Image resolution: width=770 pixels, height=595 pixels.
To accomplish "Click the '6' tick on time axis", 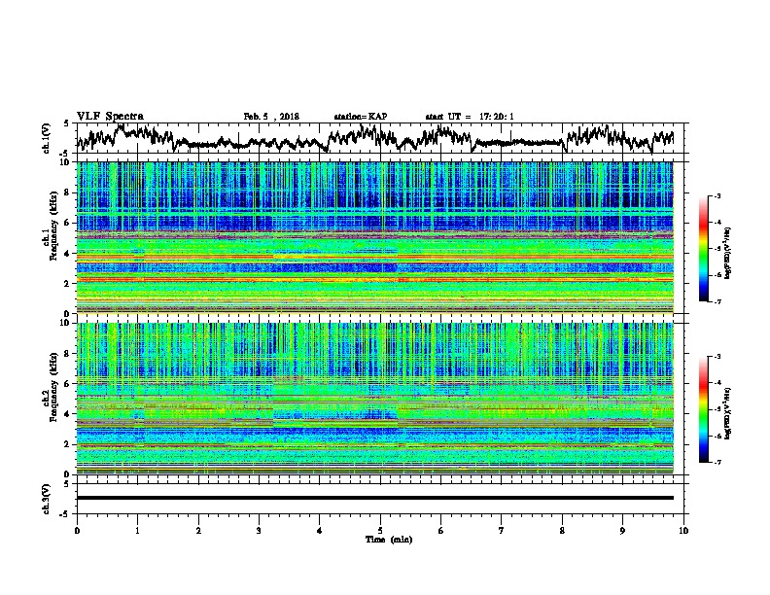I will (x=441, y=531).
